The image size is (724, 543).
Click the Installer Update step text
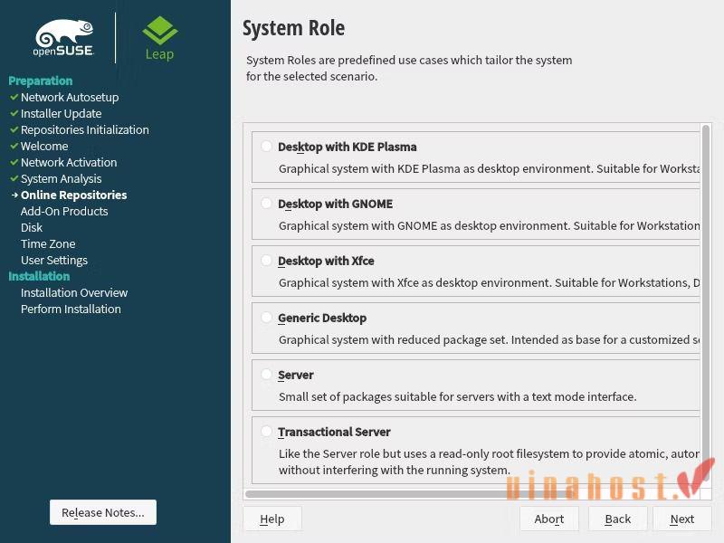(61, 114)
